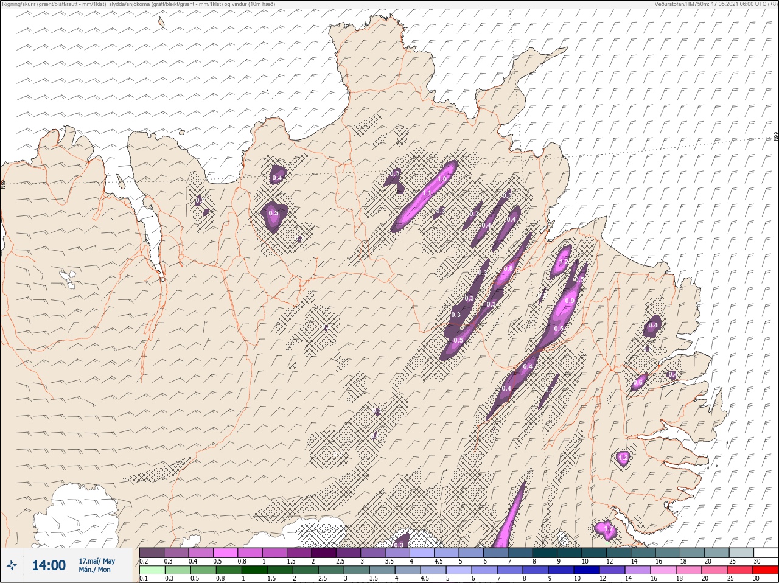779x583 pixels.
Task: Click the 14:00 forecast time label
Action: (x=49, y=565)
